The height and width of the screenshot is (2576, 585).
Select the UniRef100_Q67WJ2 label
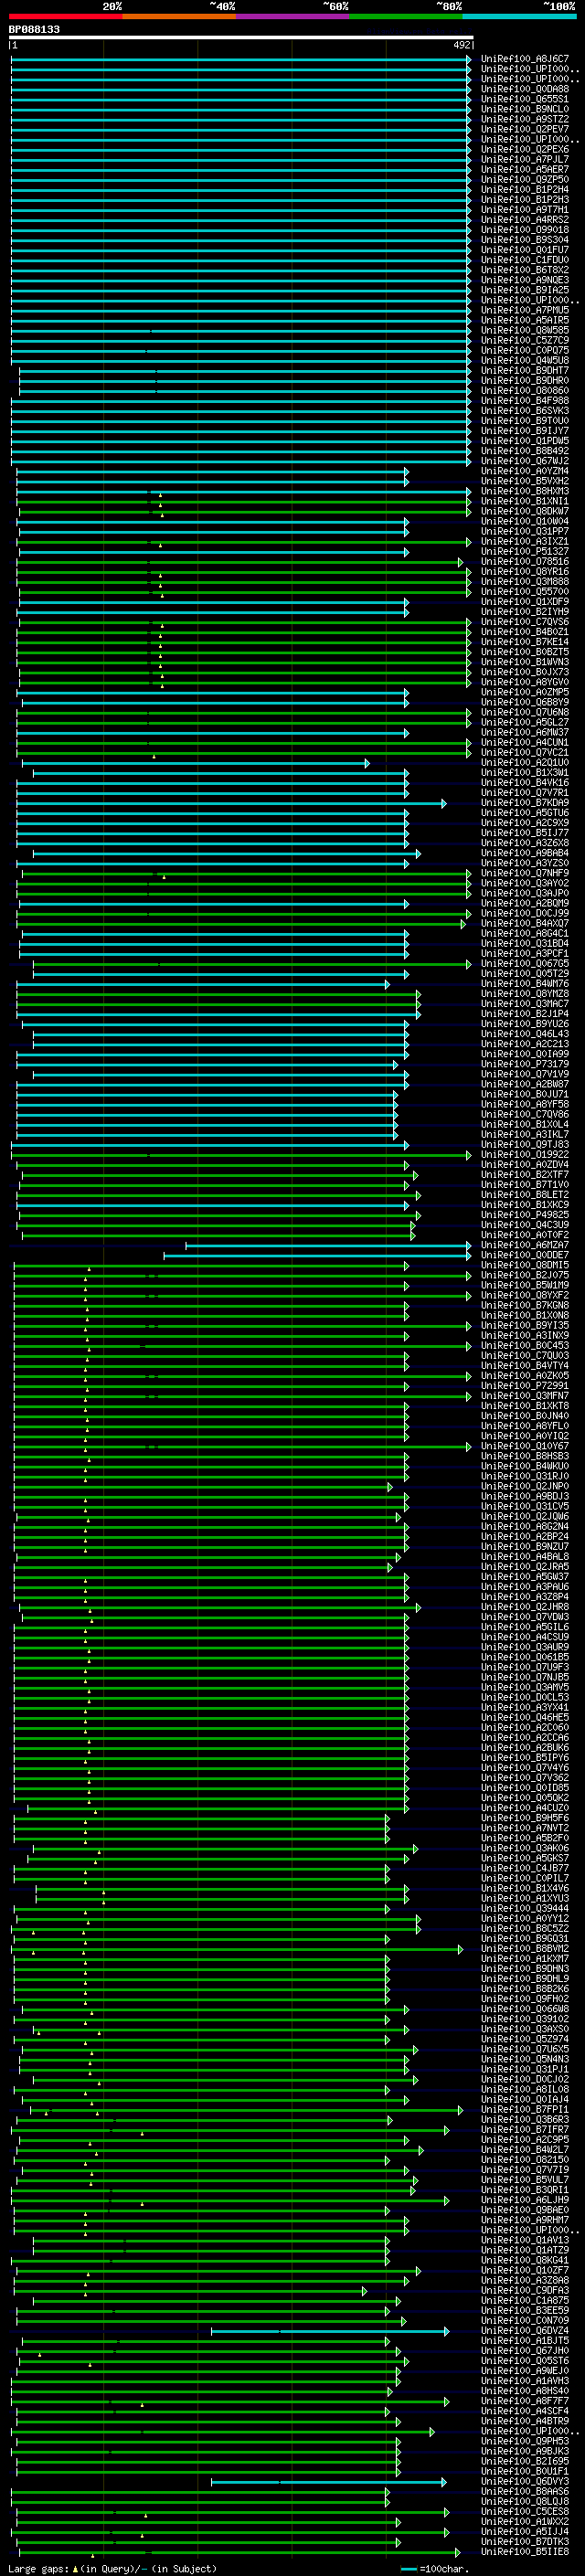[x=525, y=461]
